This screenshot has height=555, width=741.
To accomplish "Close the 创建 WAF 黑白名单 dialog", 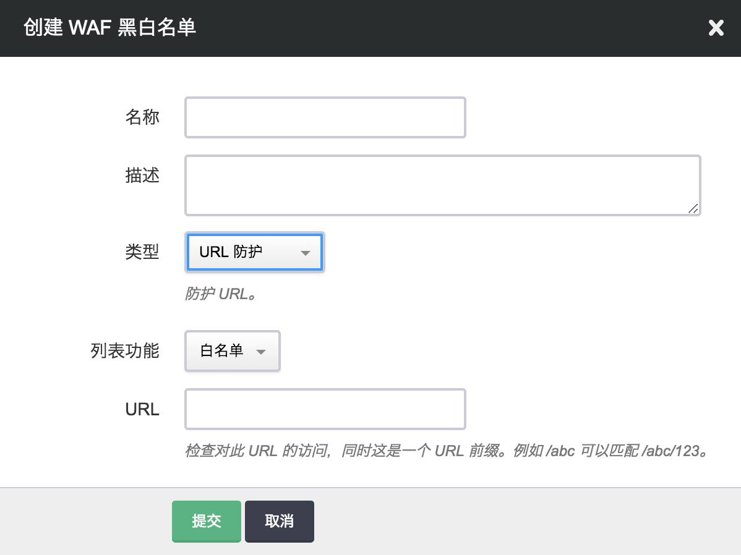I will coord(716,28).
